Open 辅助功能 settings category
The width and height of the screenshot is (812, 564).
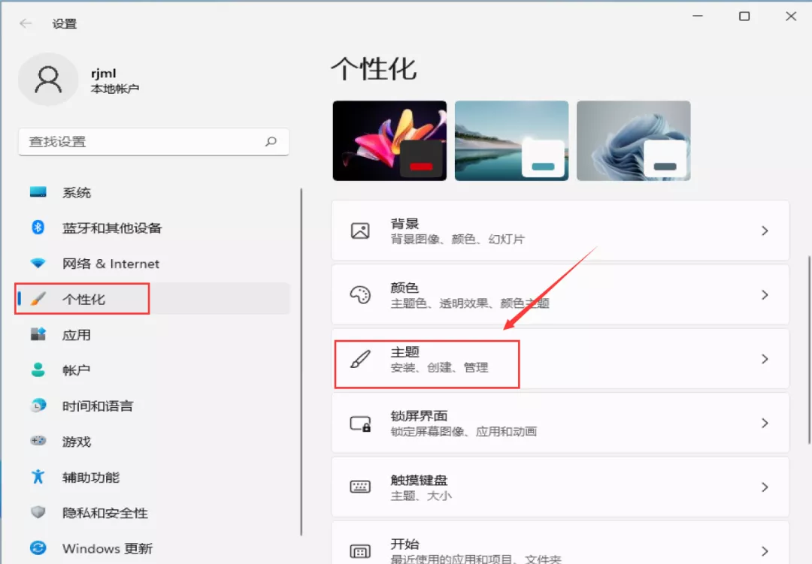pyautogui.click(x=154, y=477)
